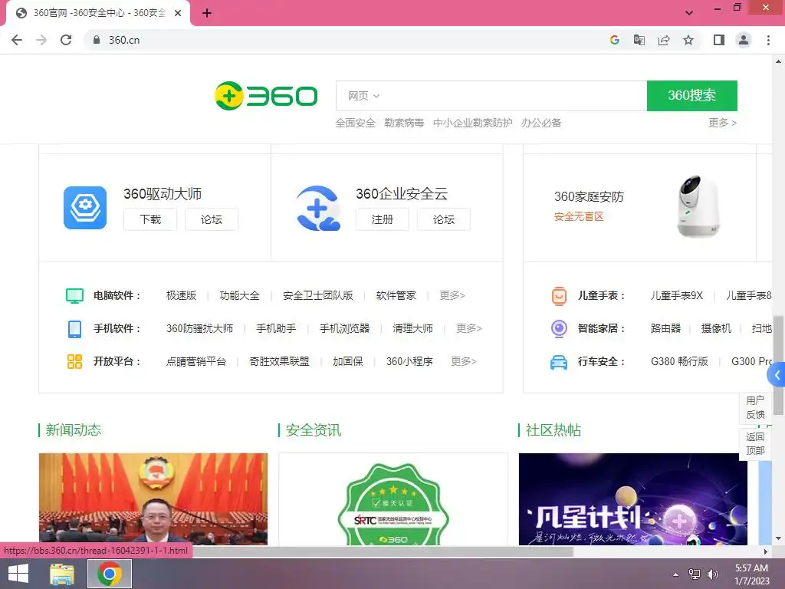Click the address bar URL
Viewport: 785px width, 589px height.
[x=124, y=40]
